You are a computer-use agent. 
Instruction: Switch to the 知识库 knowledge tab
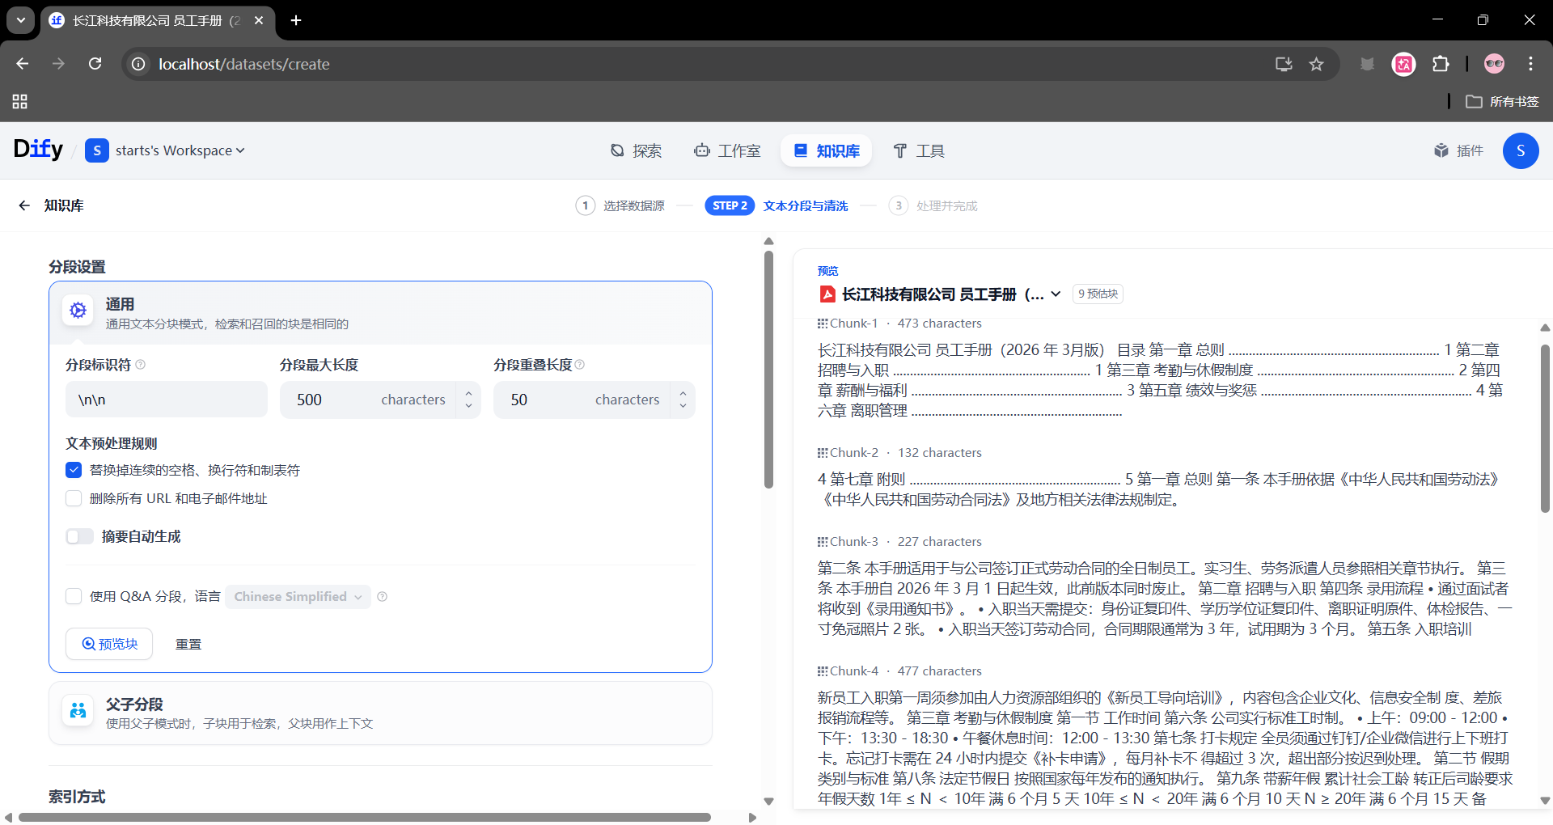tap(826, 150)
